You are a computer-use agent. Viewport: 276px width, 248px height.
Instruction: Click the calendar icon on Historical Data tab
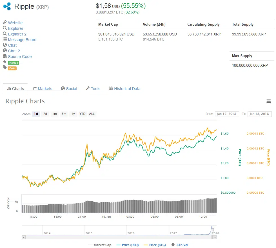pyautogui.click(x=111, y=88)
